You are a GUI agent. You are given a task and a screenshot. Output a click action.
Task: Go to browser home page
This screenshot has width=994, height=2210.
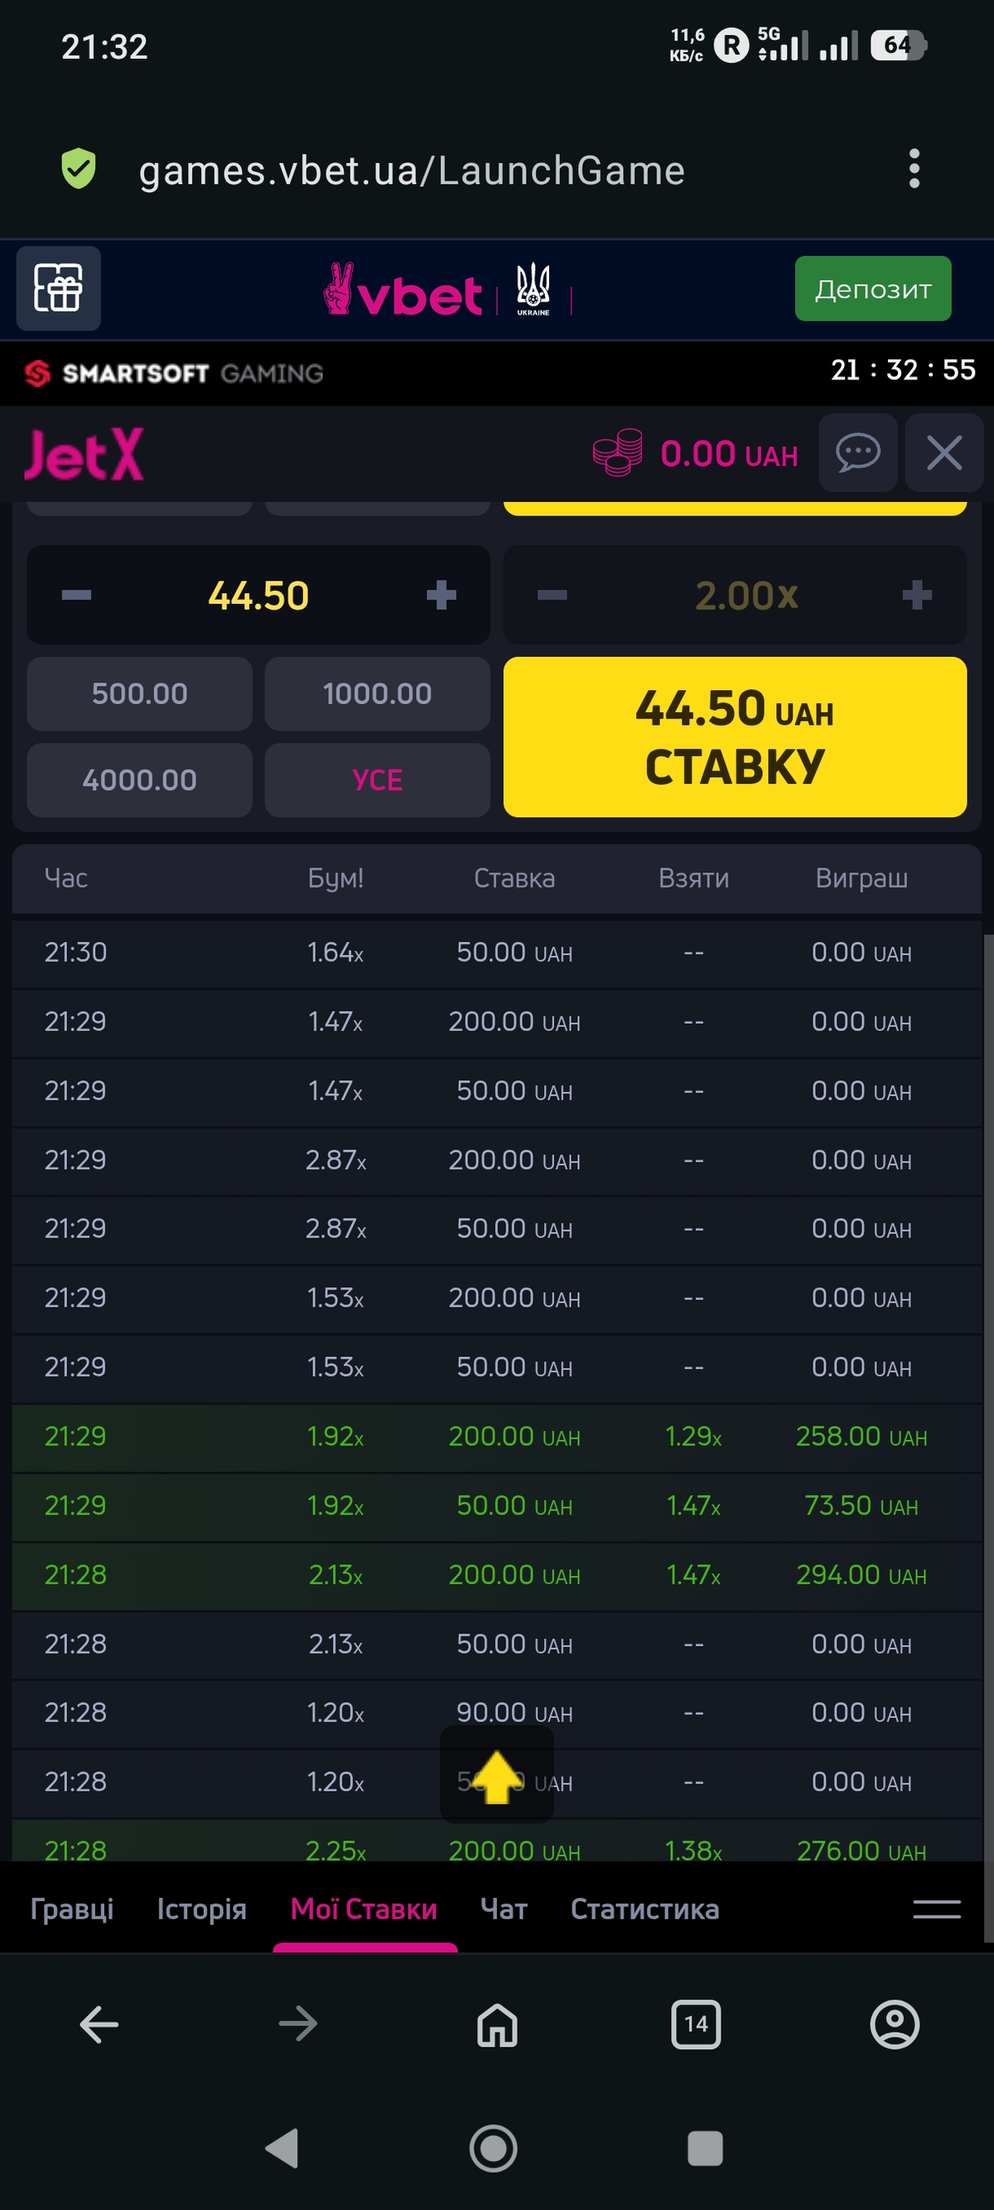pos(496,2024)
